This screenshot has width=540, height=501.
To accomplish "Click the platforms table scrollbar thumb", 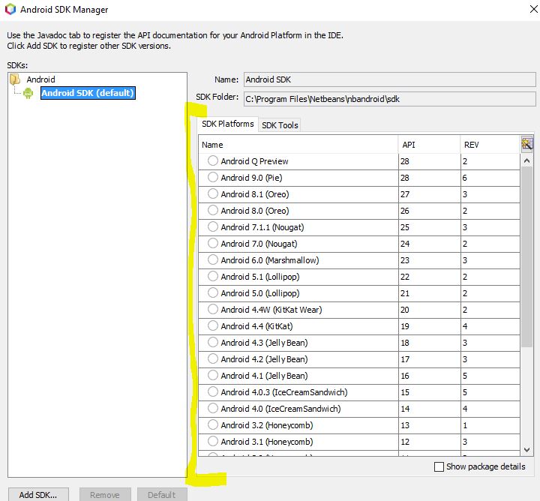I will click(x=526, y=257).
